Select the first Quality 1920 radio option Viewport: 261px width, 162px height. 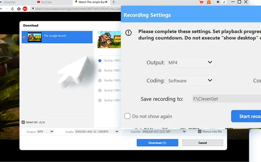[x=100, y=61]
